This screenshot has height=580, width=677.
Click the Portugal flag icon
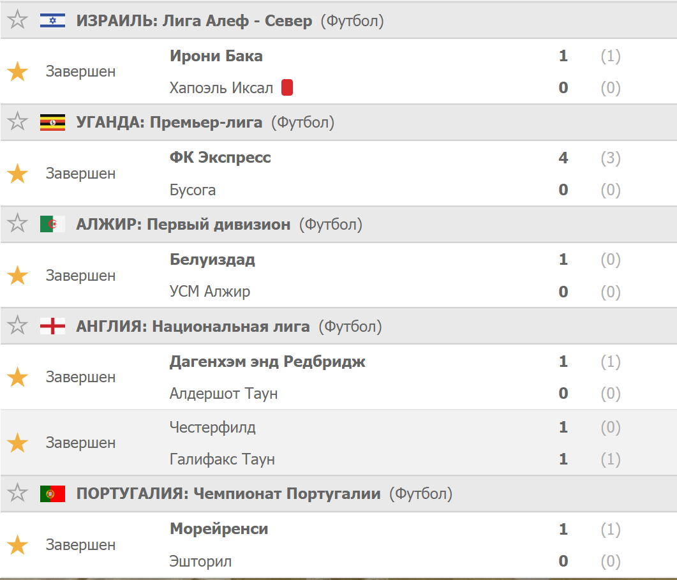pos(52,493)
